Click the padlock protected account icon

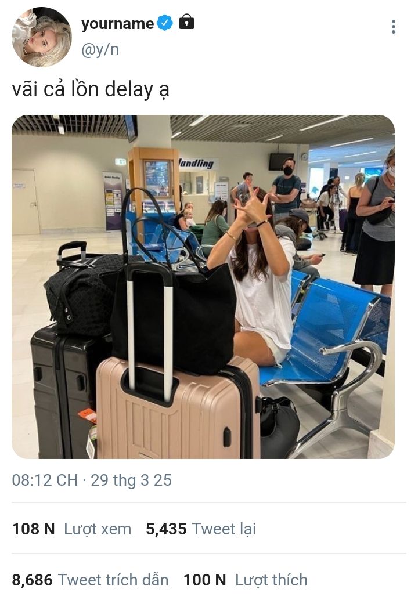(186, 23)
